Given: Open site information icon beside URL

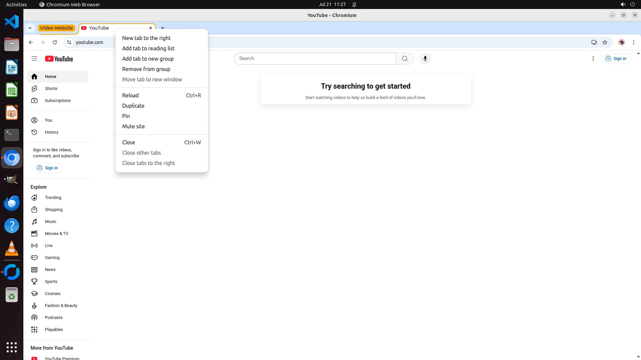Looking at the screenshot, I should click(69, 42).
